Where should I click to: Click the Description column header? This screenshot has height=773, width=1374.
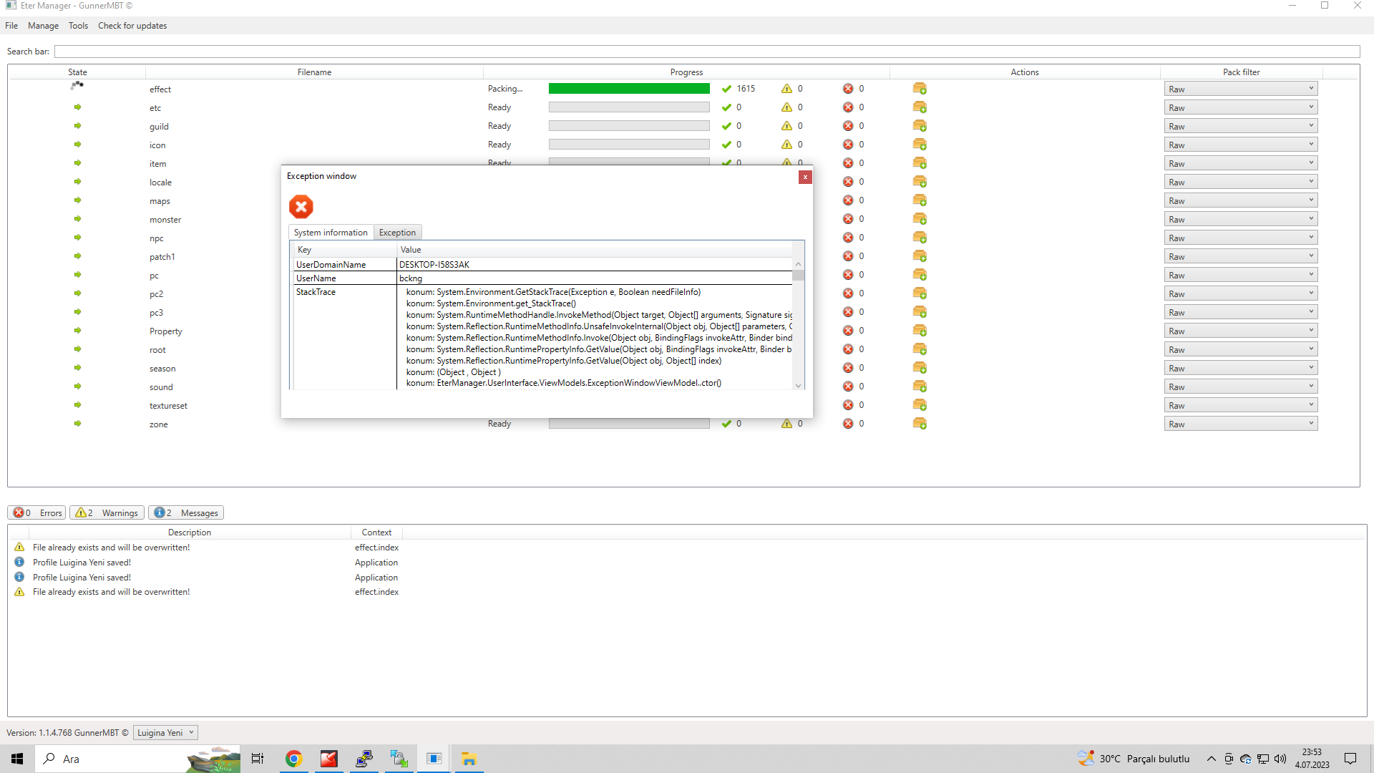(x=190, y=533)
